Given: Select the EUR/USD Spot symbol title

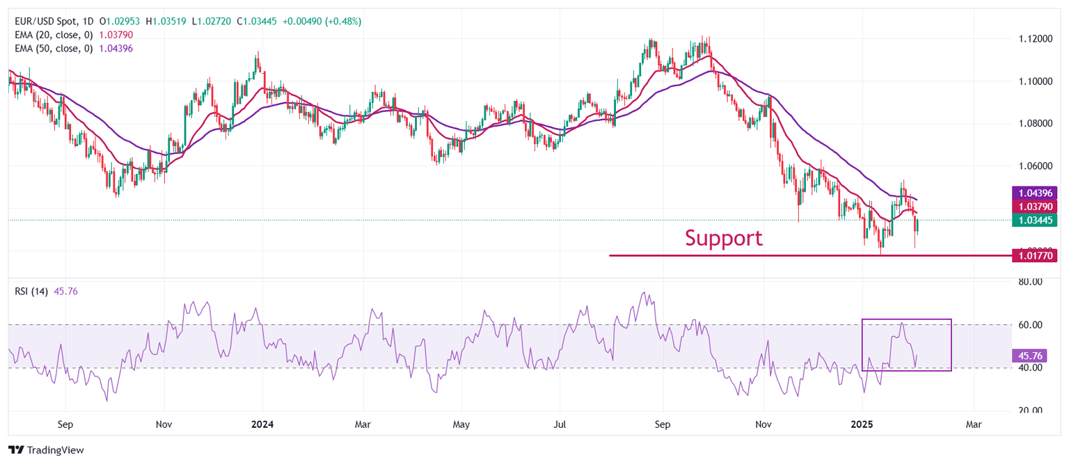Looking at the screenshot, I should 50,22.
